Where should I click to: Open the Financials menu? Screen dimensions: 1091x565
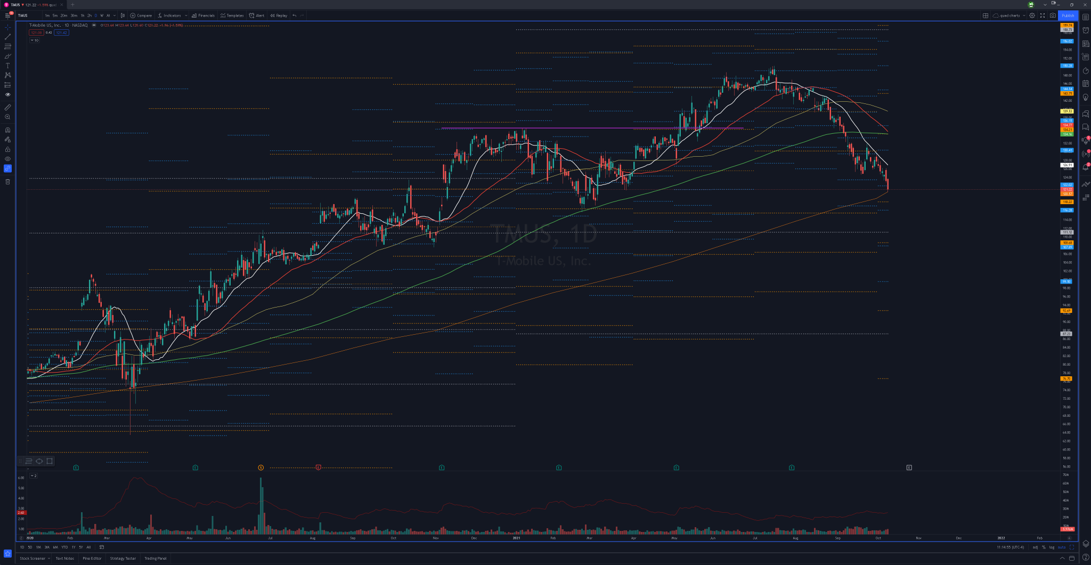click(203, 15)
